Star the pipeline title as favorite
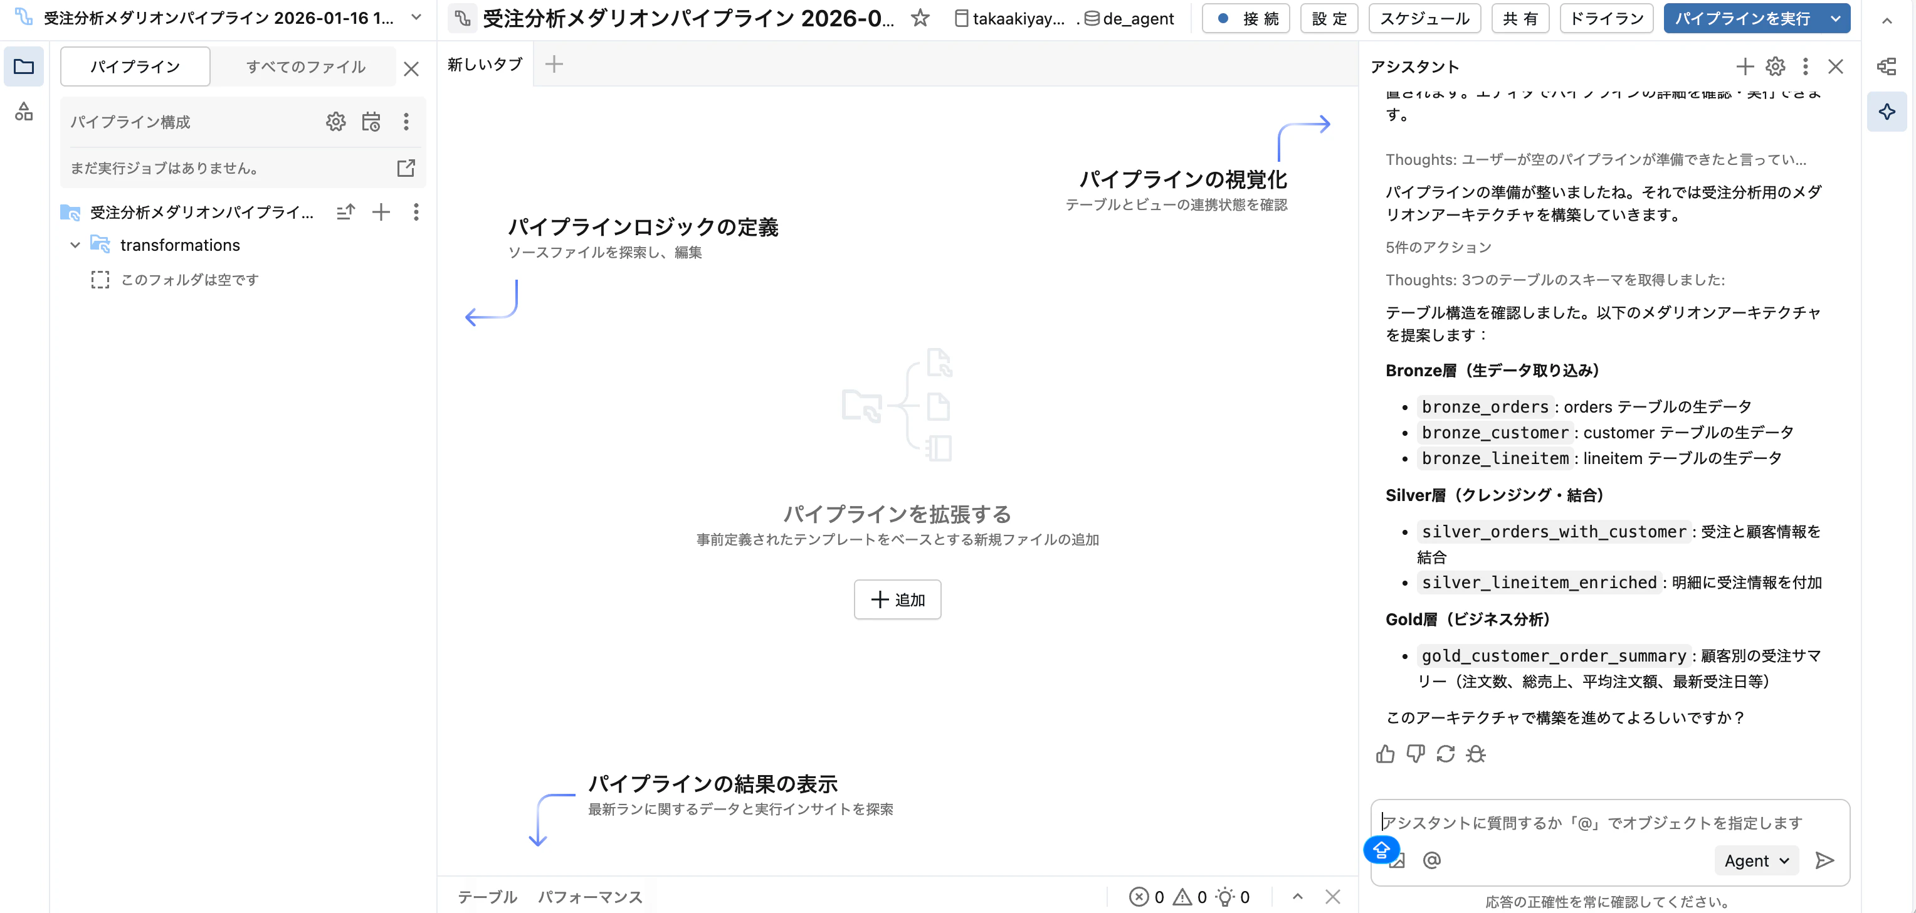The image size is (1916, 913). pyautogui.click(x=920, y=19)
